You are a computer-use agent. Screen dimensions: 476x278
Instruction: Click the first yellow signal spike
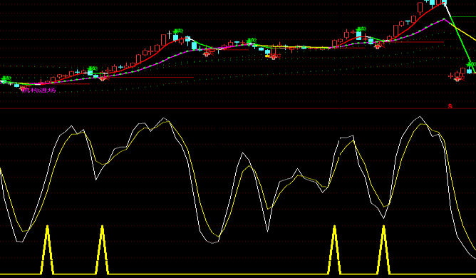[x=47, y=249]
